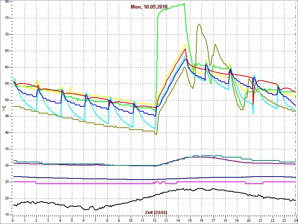Click hour 17 on the time axis
The height and width of the screenshot is (224, 298).
tap(214, 220)
